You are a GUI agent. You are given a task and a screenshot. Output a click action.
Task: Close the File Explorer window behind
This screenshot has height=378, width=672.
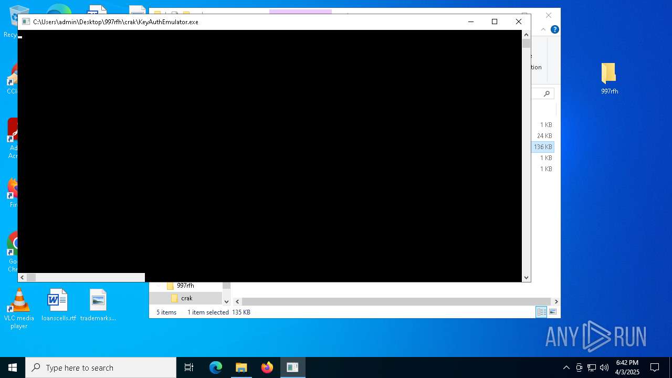pos(549,15)
